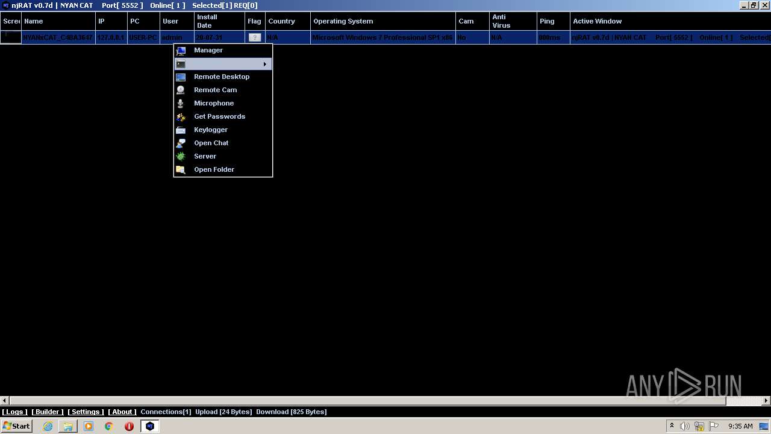771x434 pixels.
Task: Choose the Keylogger menu item
Action: click(223, 130)
